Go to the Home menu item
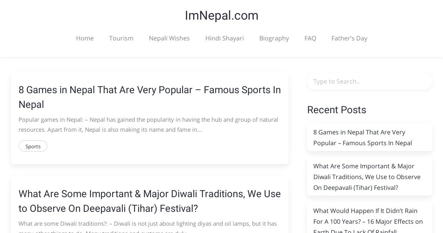Image resolution: width=443 pixels, height=233 pixels. 85,38
